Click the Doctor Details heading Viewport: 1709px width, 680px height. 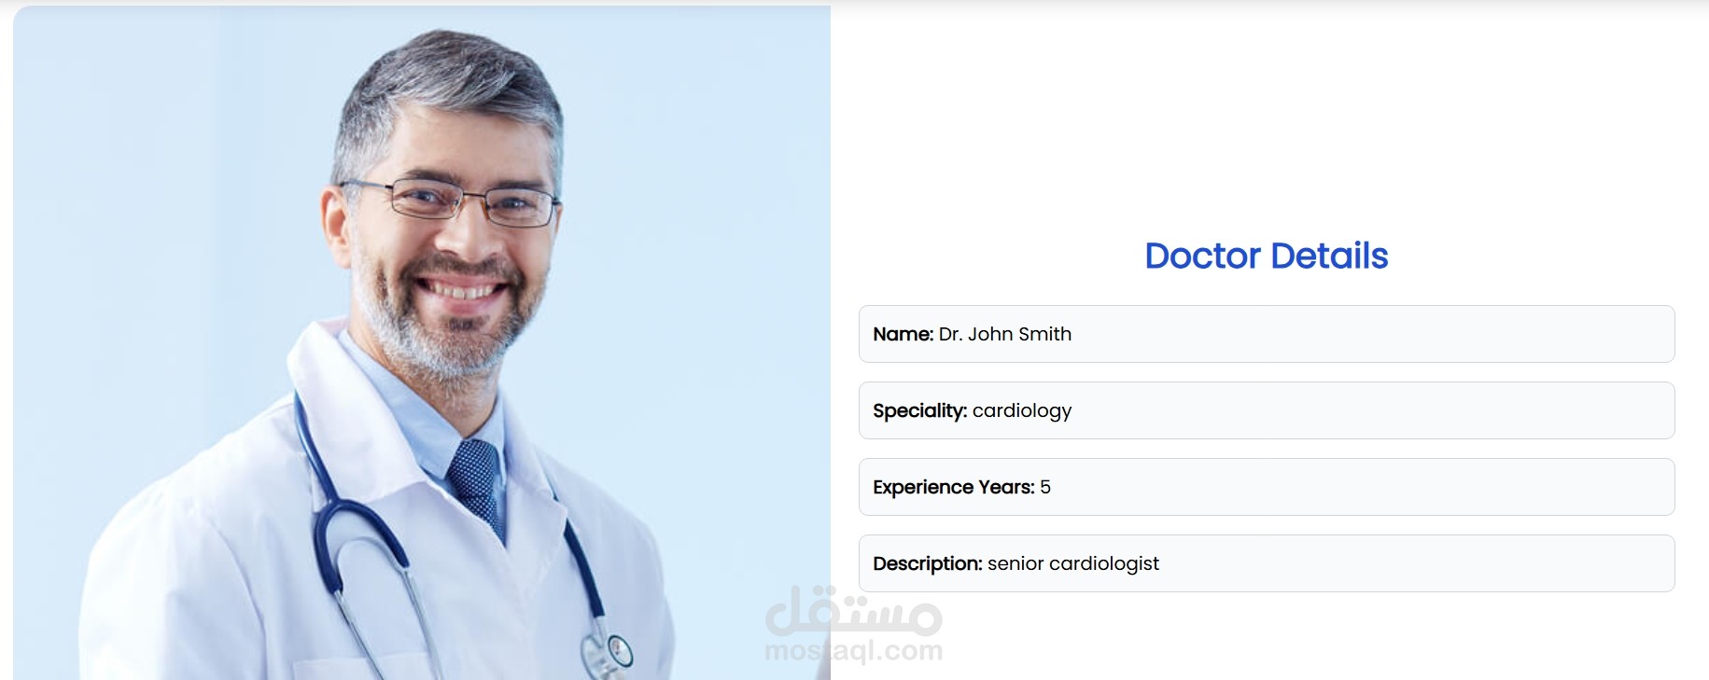pos(1267,256)
